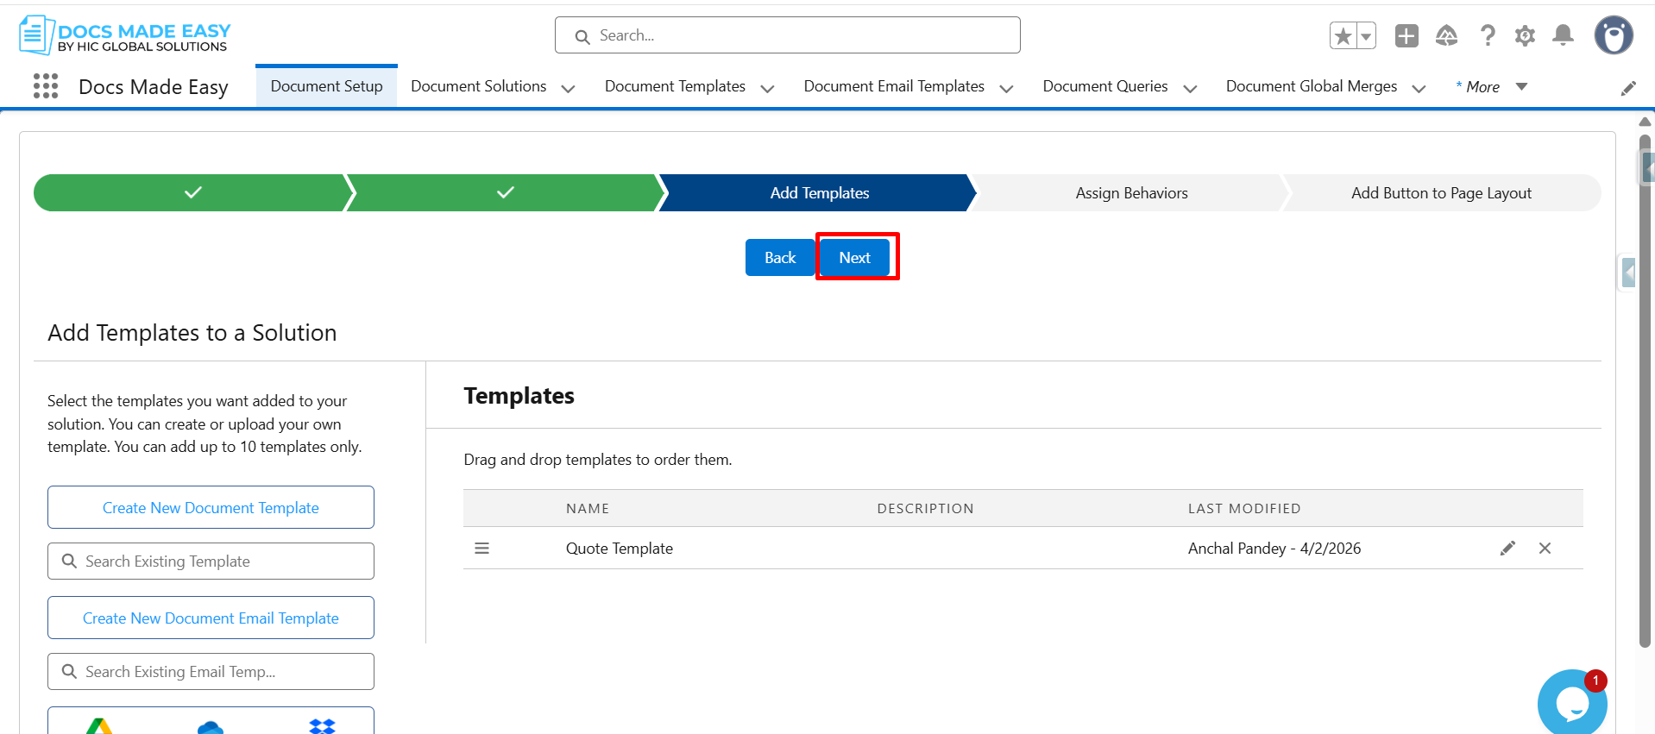Go to first completed path step
Viewport: 1655px width, 734px height.
click(192, 192)
